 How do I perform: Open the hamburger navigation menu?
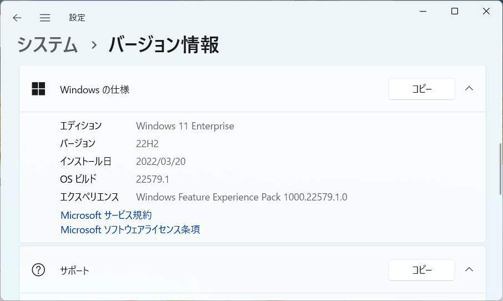click(45, 18)
